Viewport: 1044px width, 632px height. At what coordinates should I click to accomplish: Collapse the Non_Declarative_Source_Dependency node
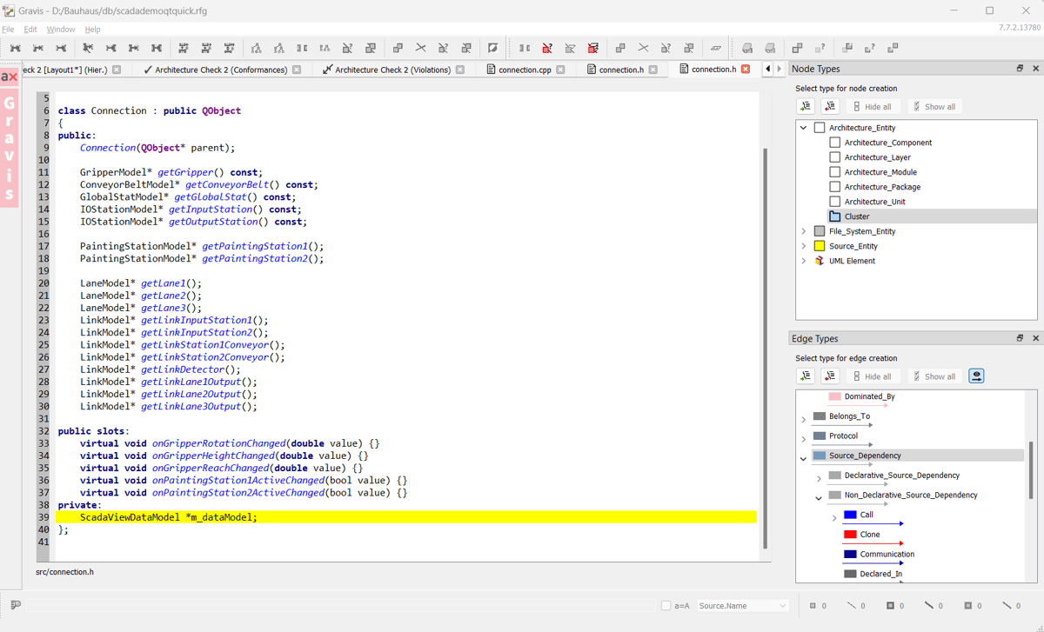[x=819, y=499]
